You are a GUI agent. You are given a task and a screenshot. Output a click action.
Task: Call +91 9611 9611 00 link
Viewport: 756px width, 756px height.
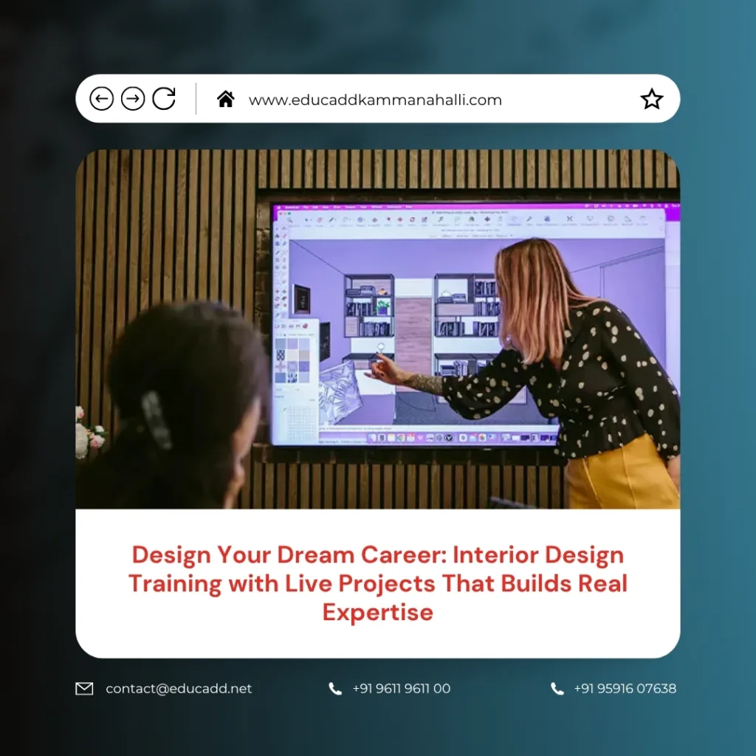pos(401,689)
